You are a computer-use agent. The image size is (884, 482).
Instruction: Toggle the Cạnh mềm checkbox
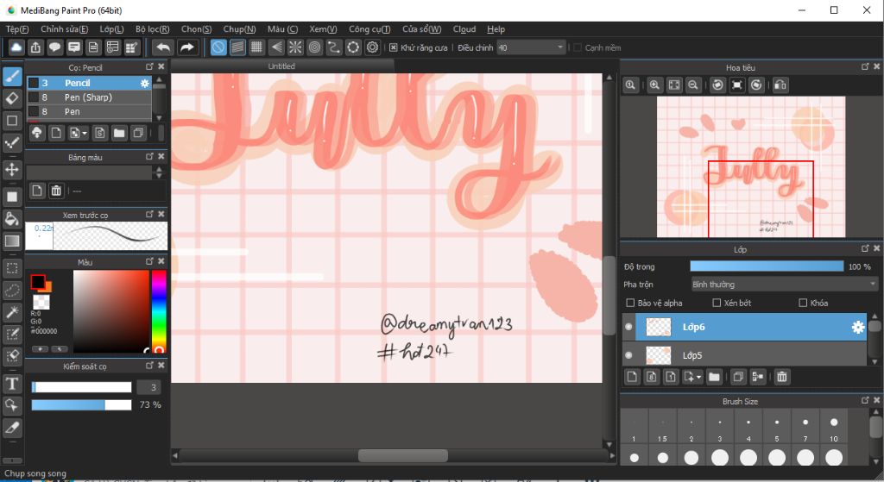pyautogui.click(x=578, y=48)
